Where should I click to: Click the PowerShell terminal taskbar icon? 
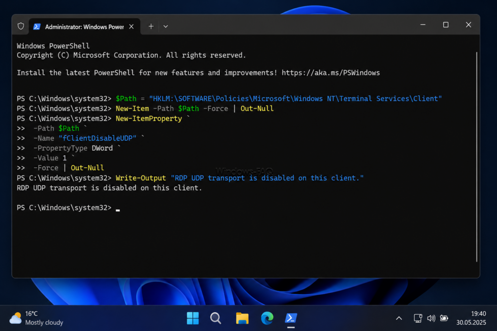click(x=291, y=318)
